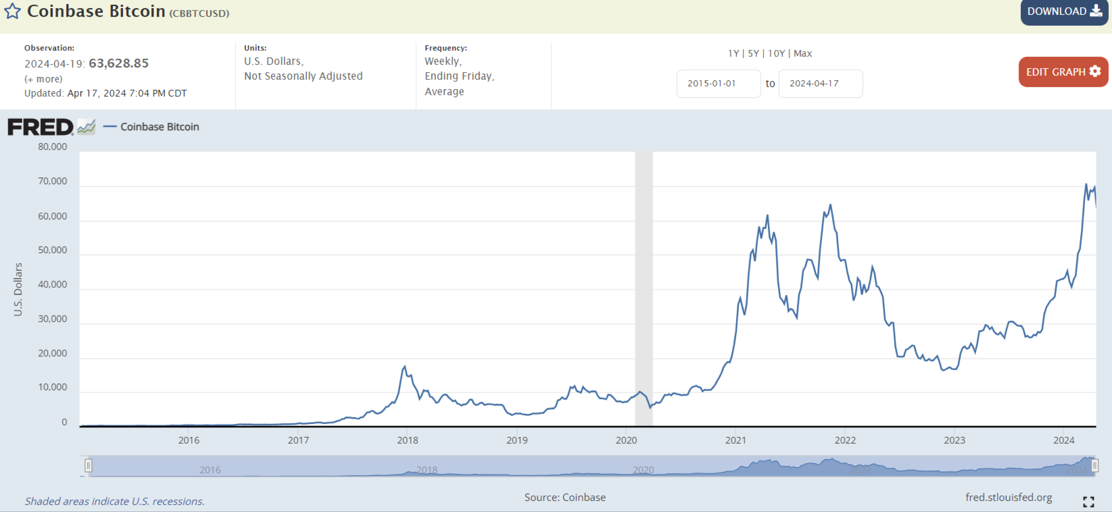Click the favorite star icon beside title
The height and width of the screenshot is (512, 1112).
coord(13,11)
